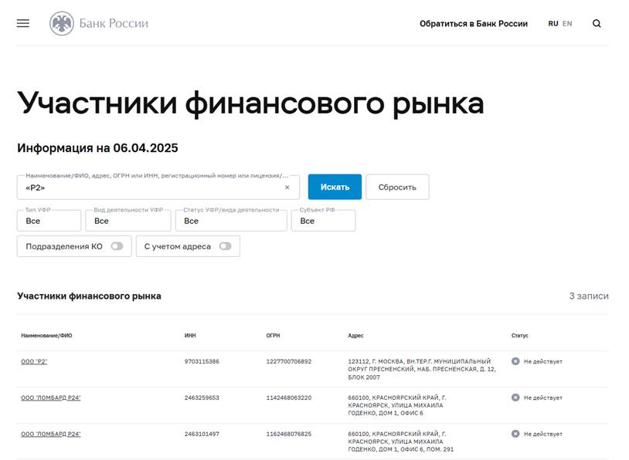Click status icon in ИНН 2463101497 row
This screenshot has width=629, height=460.
515,434
